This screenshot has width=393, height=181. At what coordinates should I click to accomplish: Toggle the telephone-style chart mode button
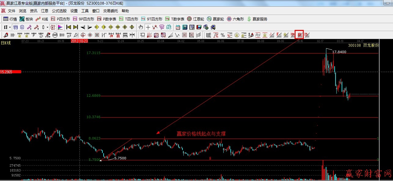(x=15, y=27)
